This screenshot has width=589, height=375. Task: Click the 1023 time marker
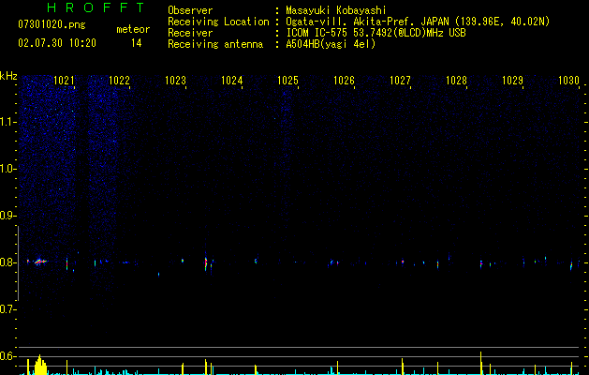(175, 81)
